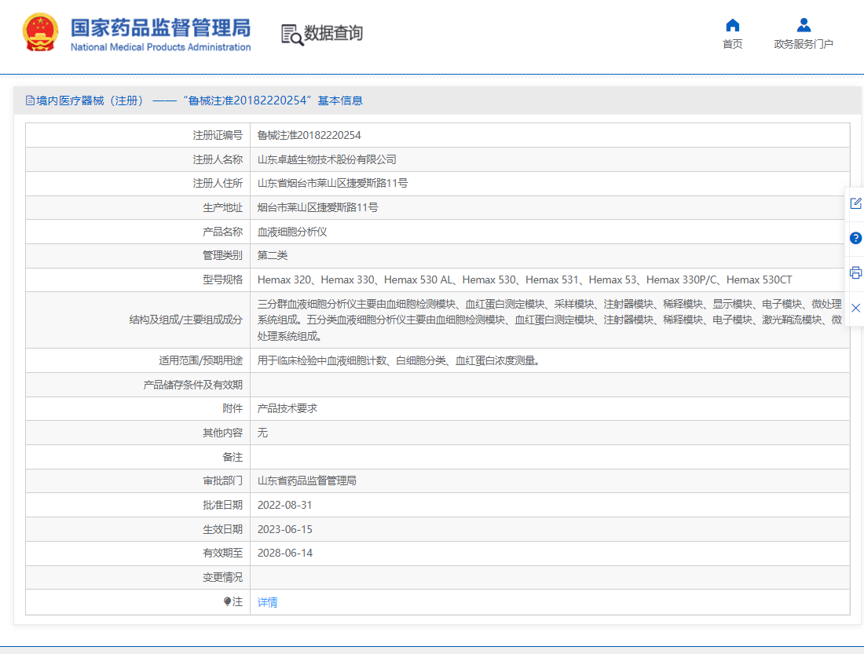Select management category 第二类

(x=273, y=255)
